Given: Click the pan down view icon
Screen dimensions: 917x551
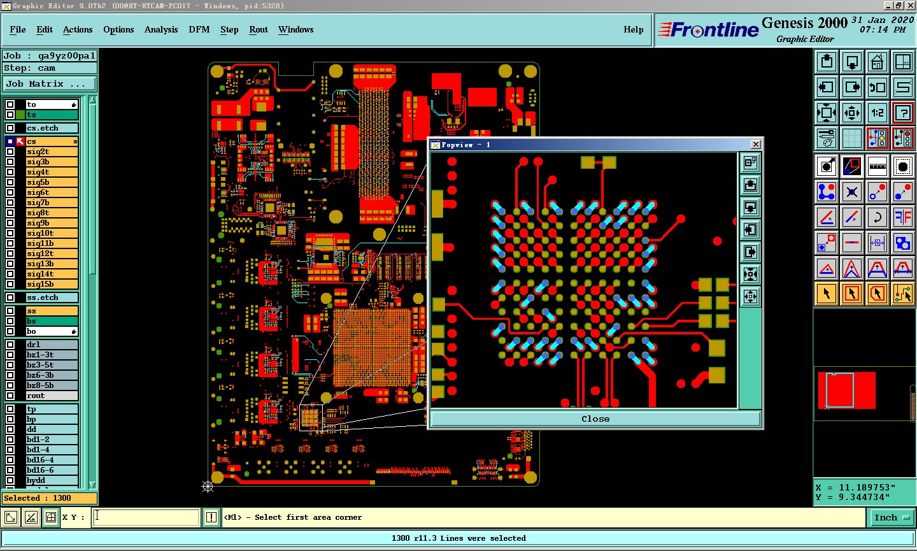Looking at the screenshot, I should [x=852, y=62].
